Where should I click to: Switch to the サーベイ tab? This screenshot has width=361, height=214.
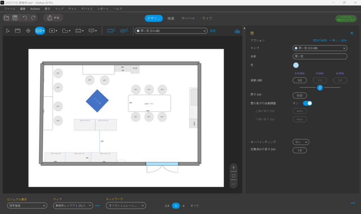[x=188, y=18]
